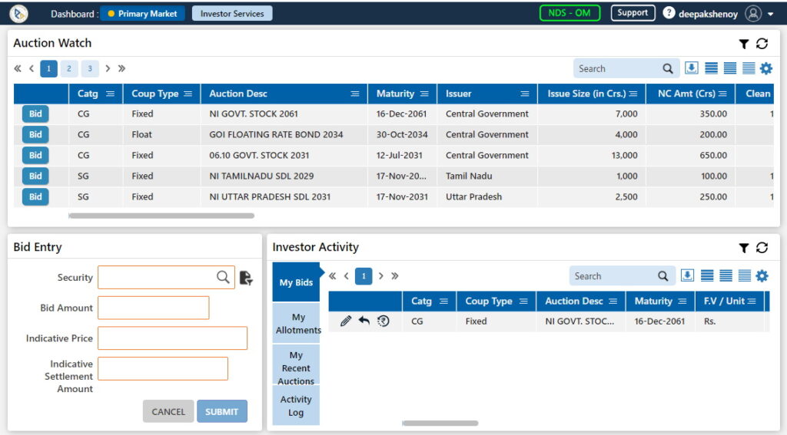787x435 pixels.
Task: Click the download icon in Auction Watch
Action: pyautogui.click(x=691, y=68)
